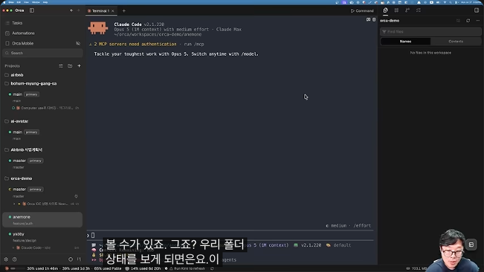484x272 pixels.
Task: Toggle the left sidebar panel icon
Action: 32,11
